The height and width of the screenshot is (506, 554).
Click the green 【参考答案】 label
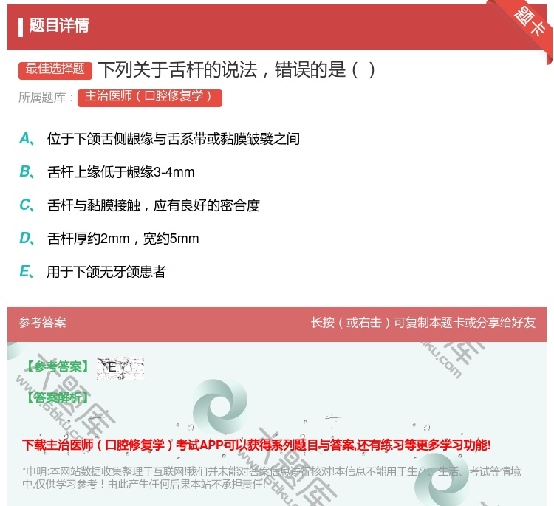click(x=58, y=367)
